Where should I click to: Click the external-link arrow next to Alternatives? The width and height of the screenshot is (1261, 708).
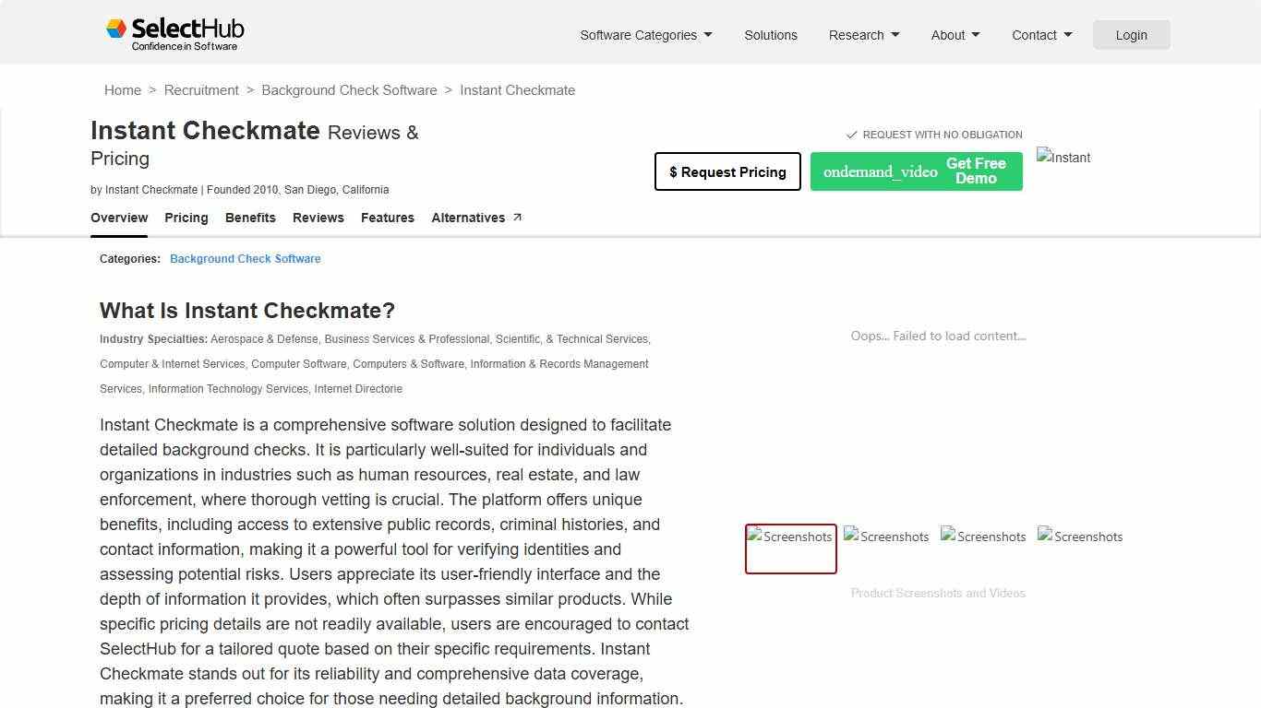[516, 216]
